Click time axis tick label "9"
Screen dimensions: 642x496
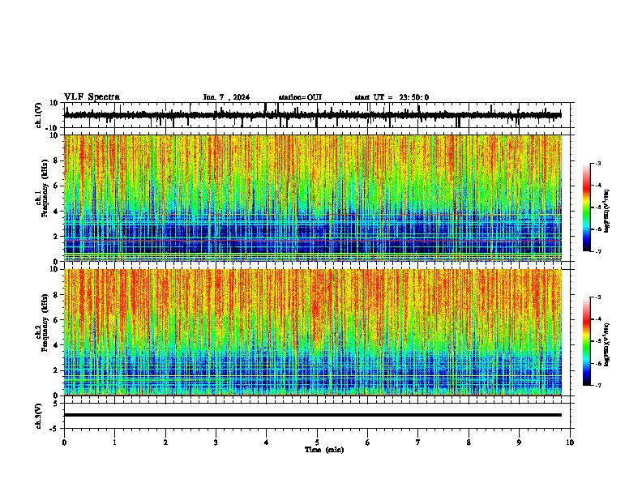519,443
